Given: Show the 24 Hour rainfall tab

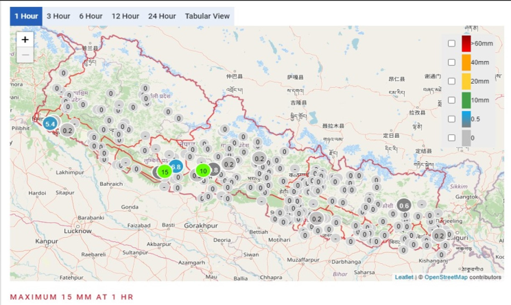Looking at the screenshot, I should coord(162,16).
